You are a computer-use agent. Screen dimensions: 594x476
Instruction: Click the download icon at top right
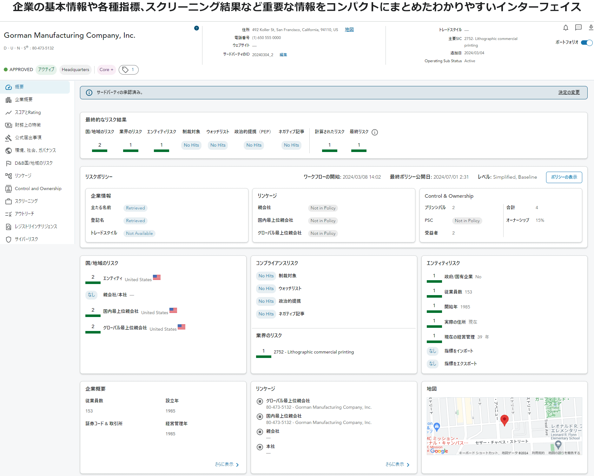591,28
